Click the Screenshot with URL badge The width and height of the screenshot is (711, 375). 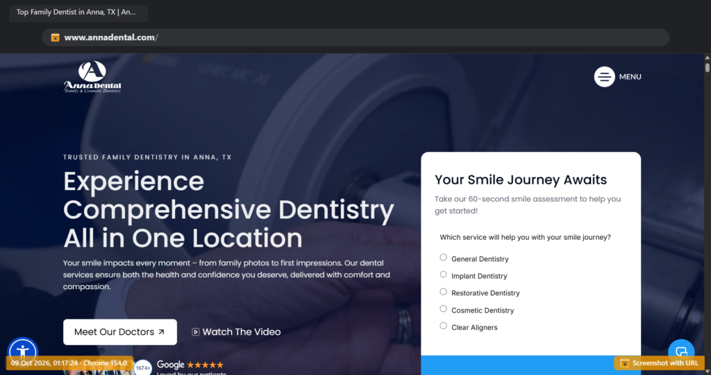[660, 363]
